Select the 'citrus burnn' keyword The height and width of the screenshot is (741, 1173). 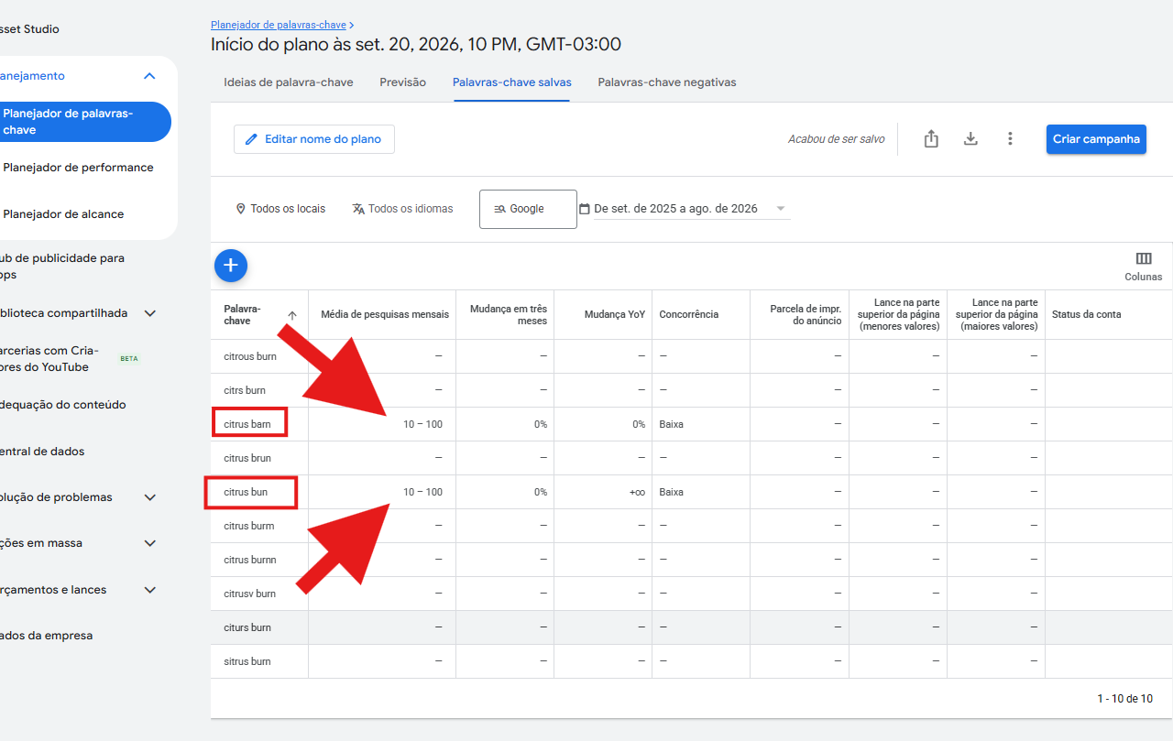250,560
